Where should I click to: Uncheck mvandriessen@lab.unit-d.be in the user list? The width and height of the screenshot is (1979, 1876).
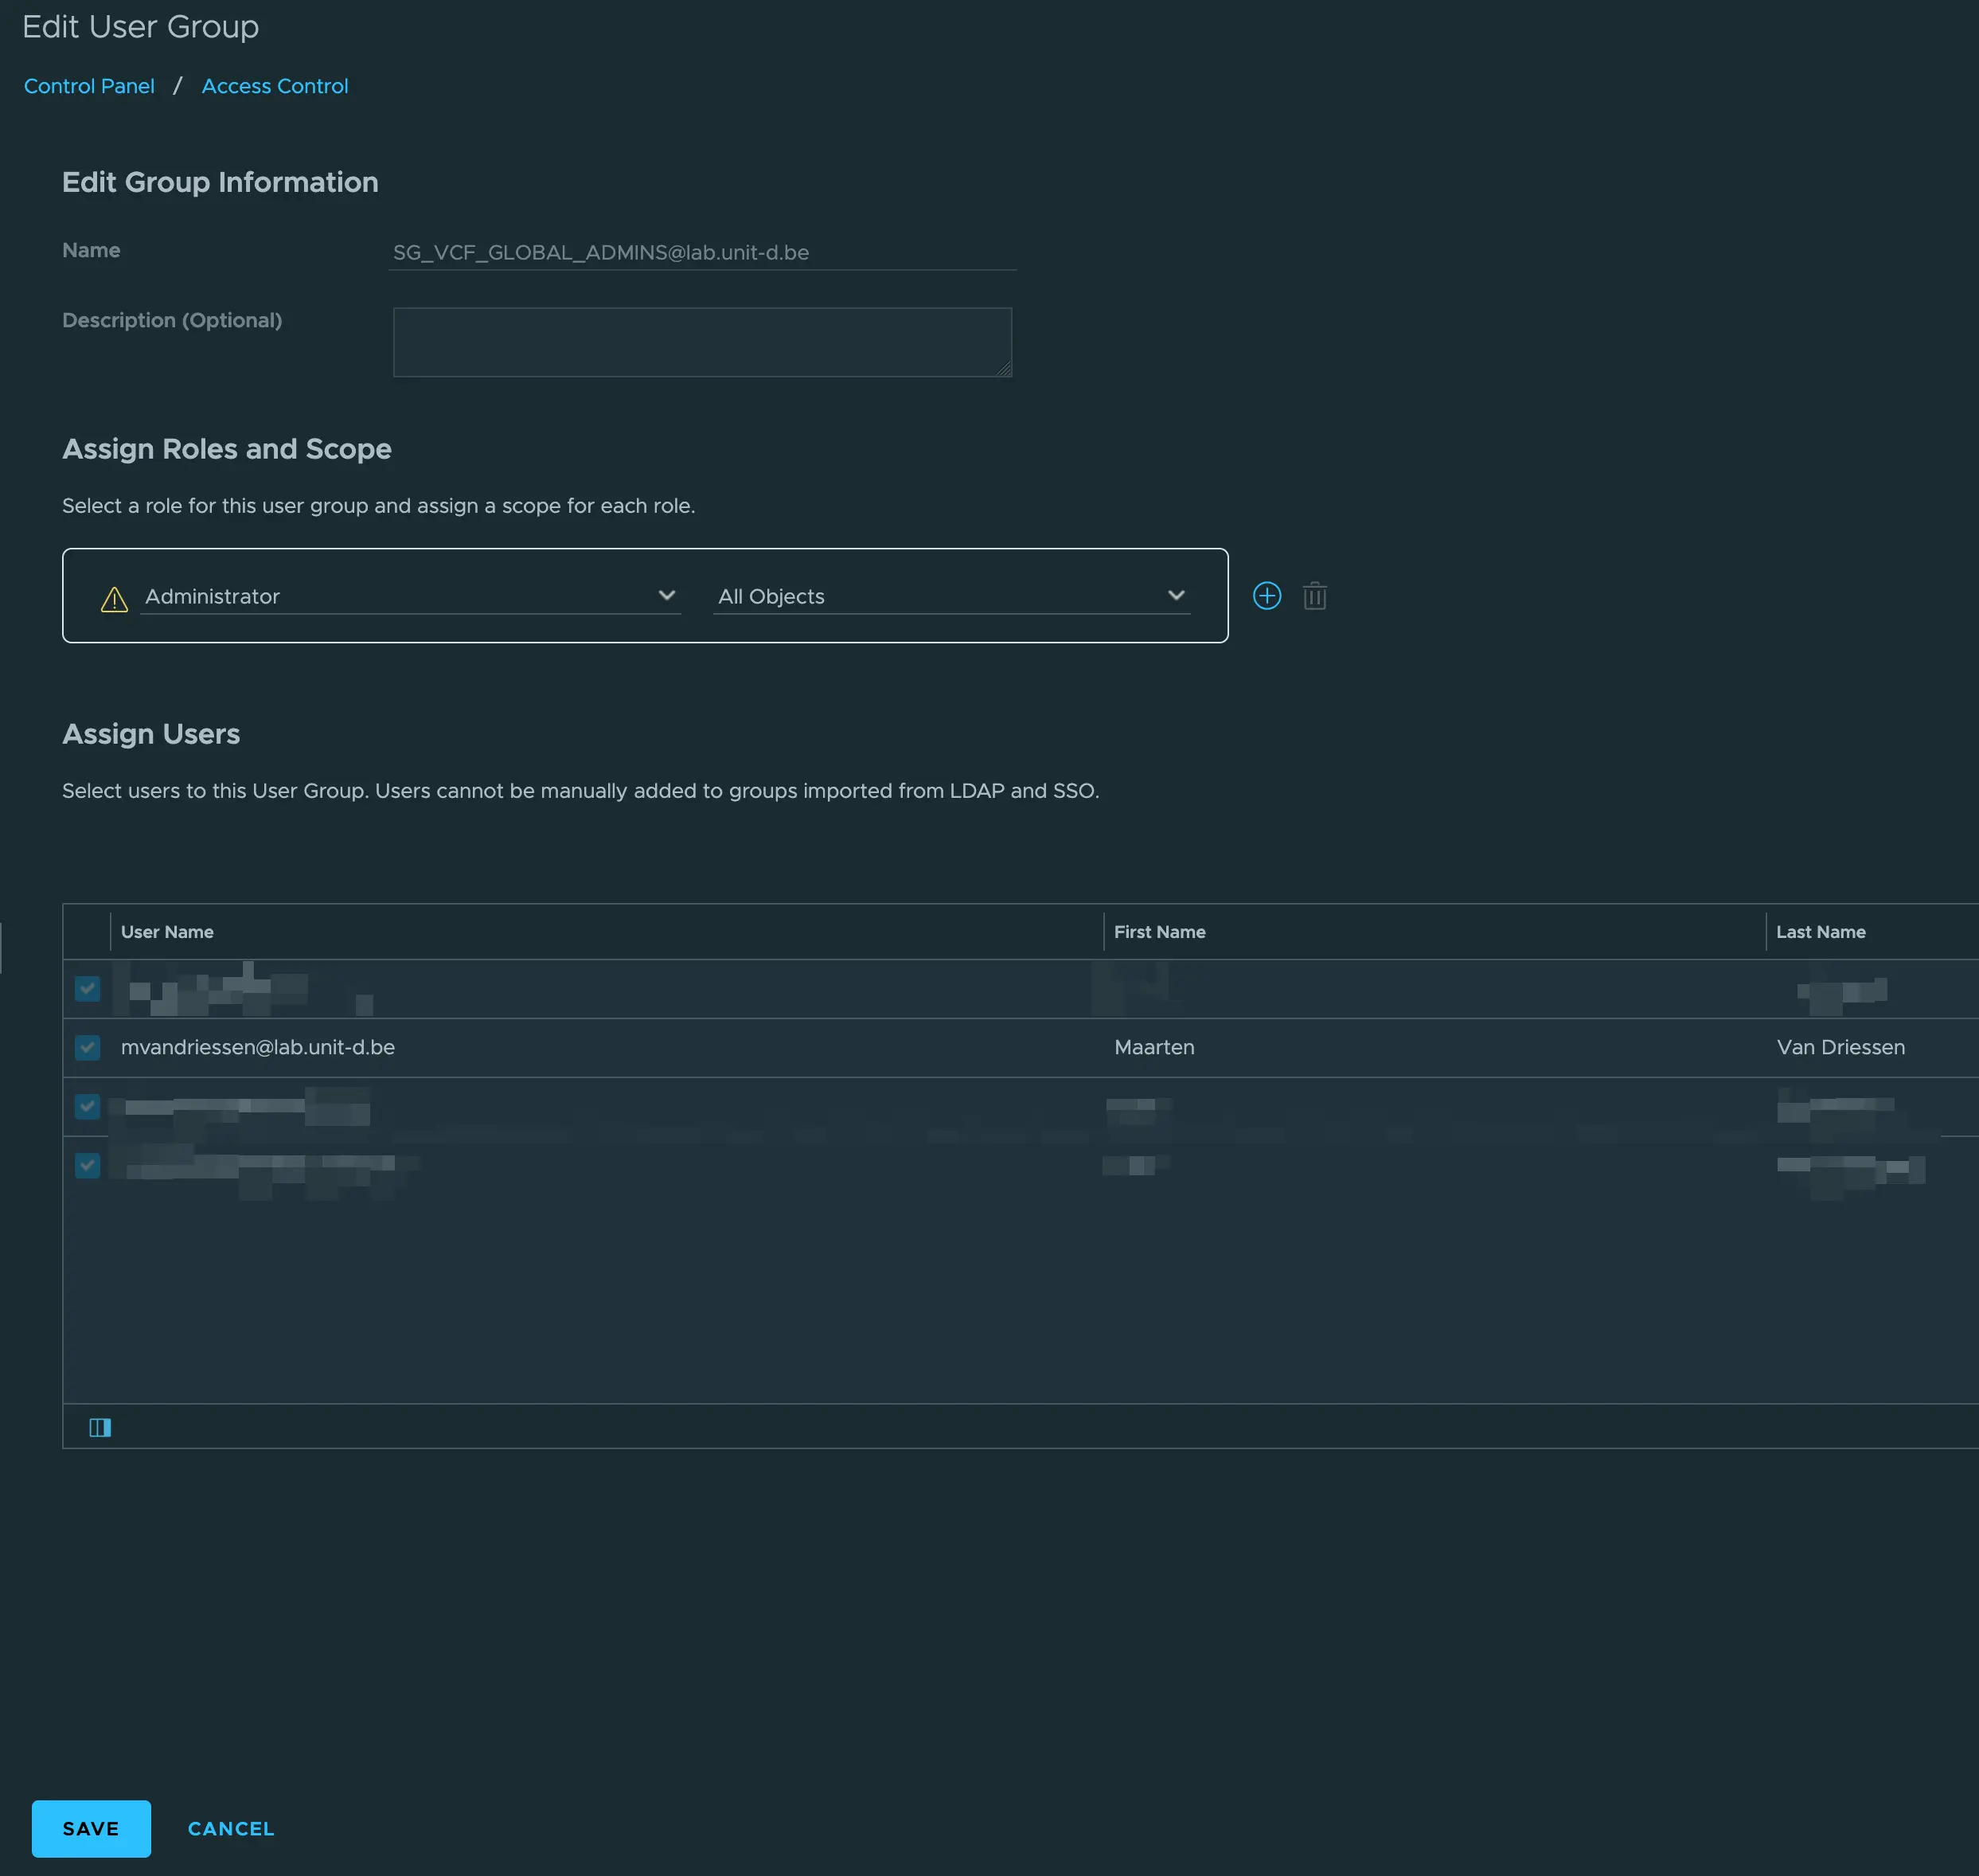pos(88,1048)
